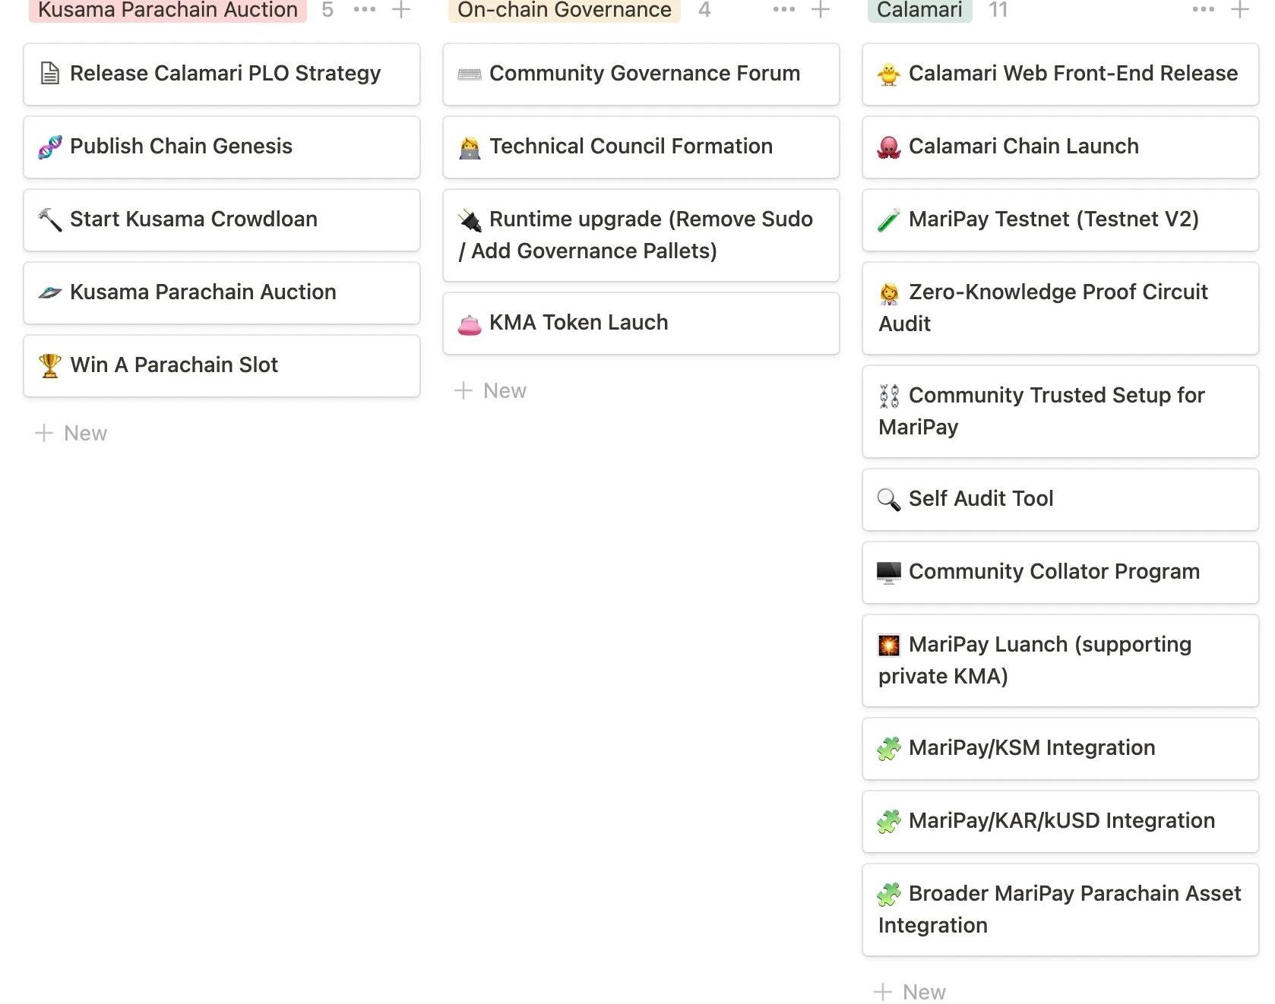Open Win A Parachain Slot card

pos(222,366)
